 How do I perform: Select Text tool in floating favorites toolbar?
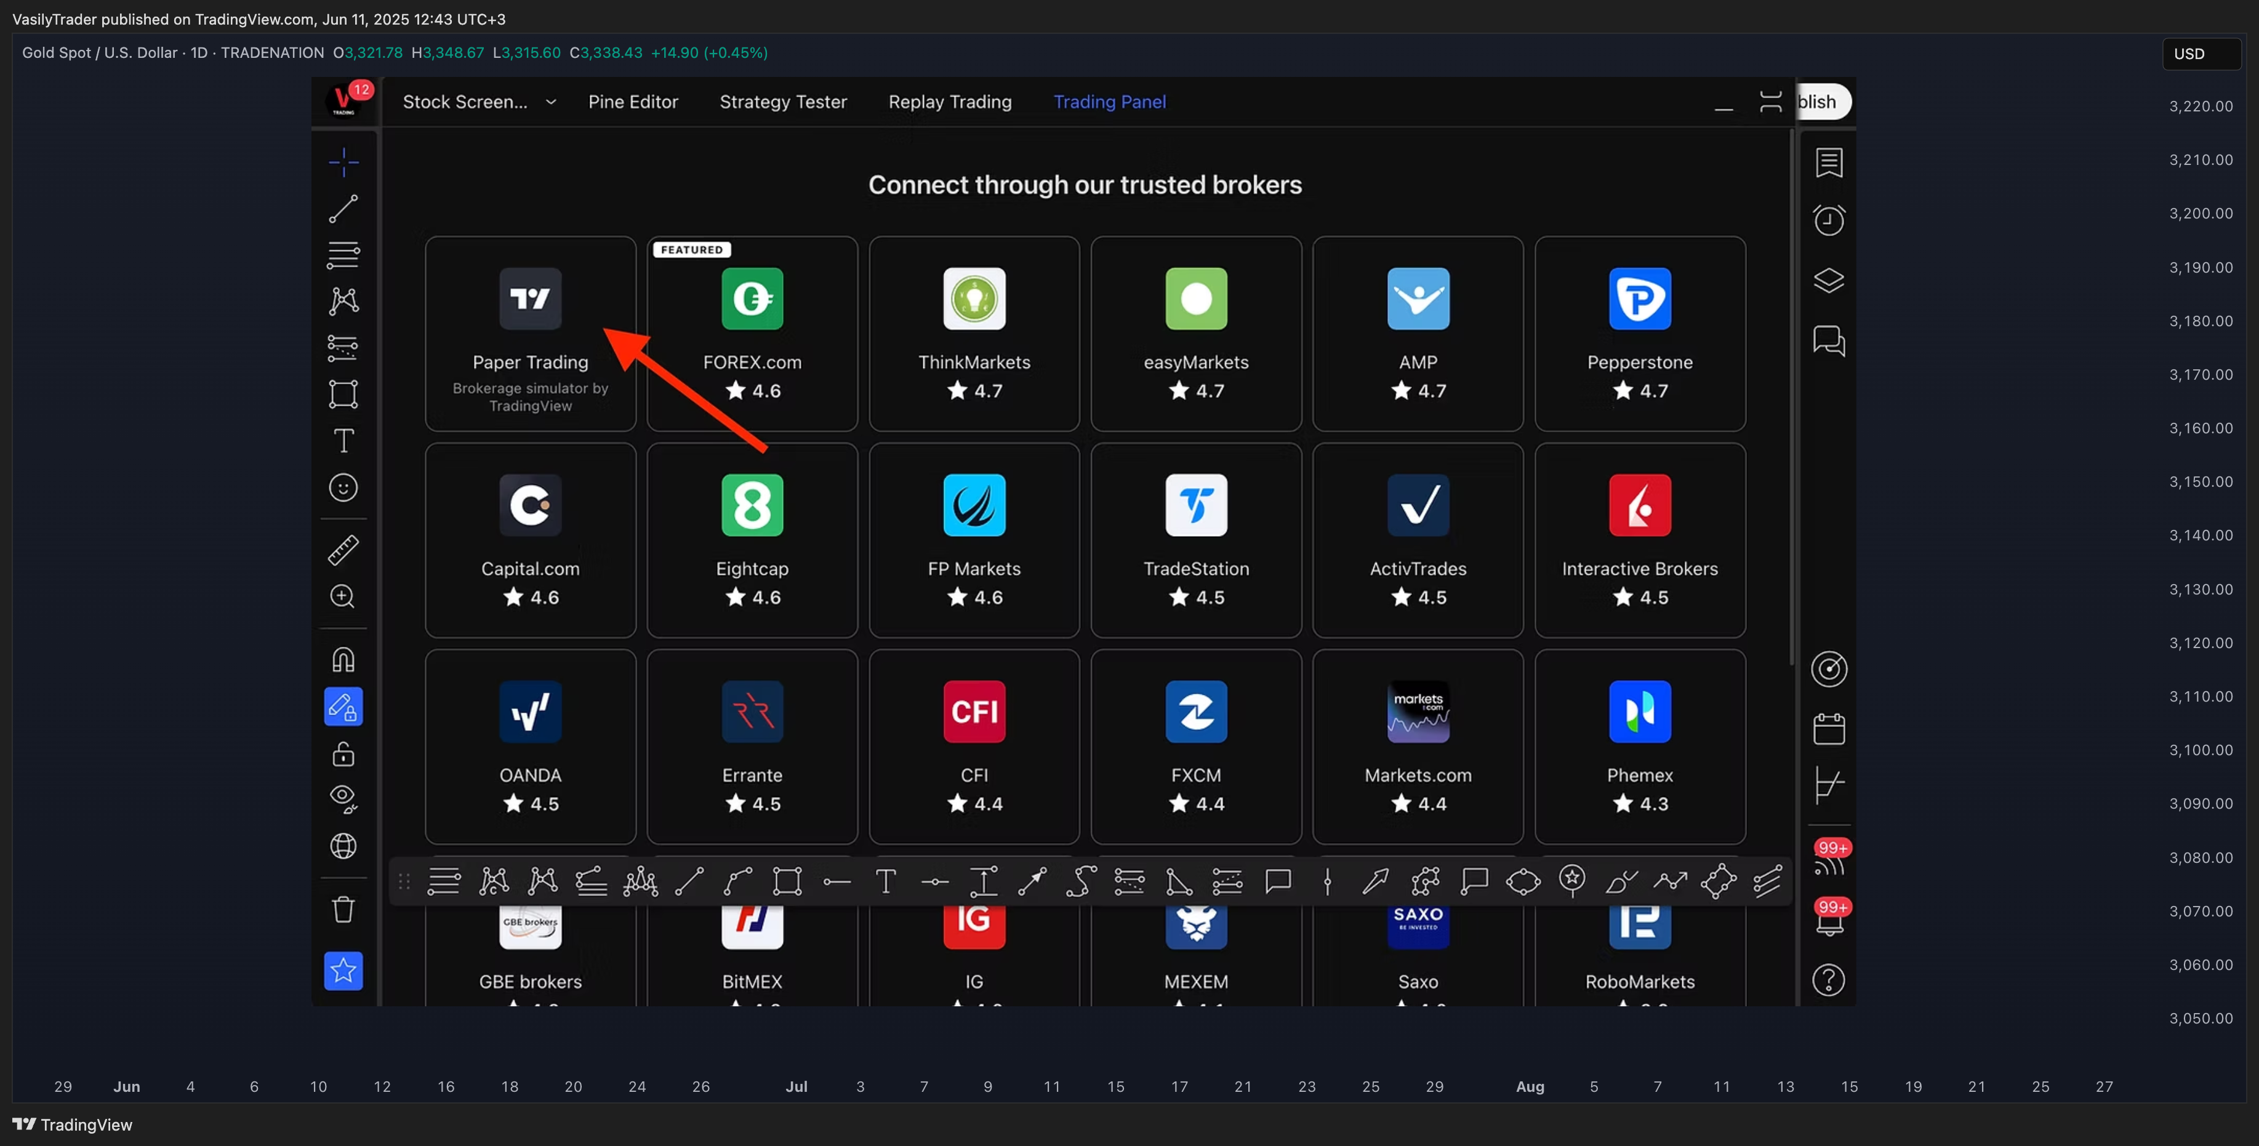(x=886, y=881)
